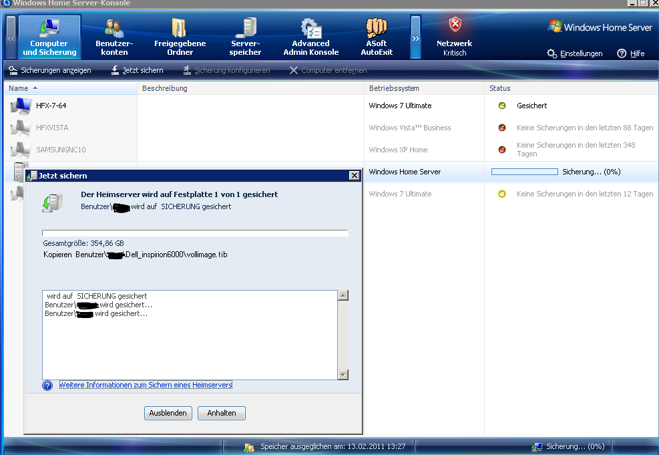The width and height of the screenshot is (659, 455).
Task: Show more tabs with the right chevron
Action: pyautogui.click(x=415, y=37)
